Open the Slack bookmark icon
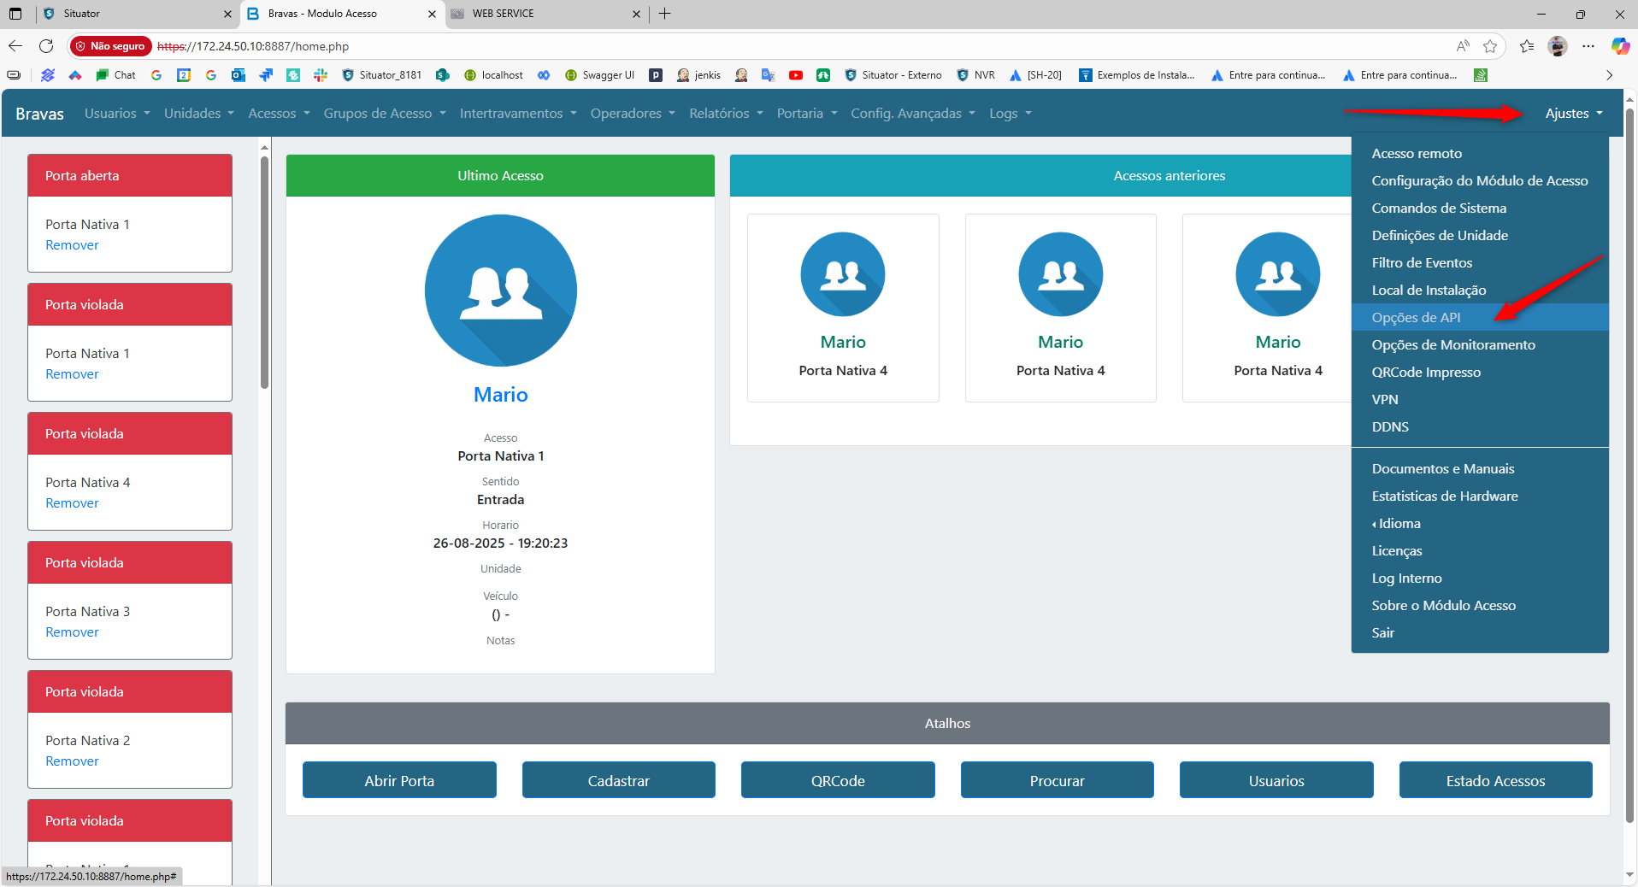This screenshot has width=1638, height=887. tap(321, 75)
